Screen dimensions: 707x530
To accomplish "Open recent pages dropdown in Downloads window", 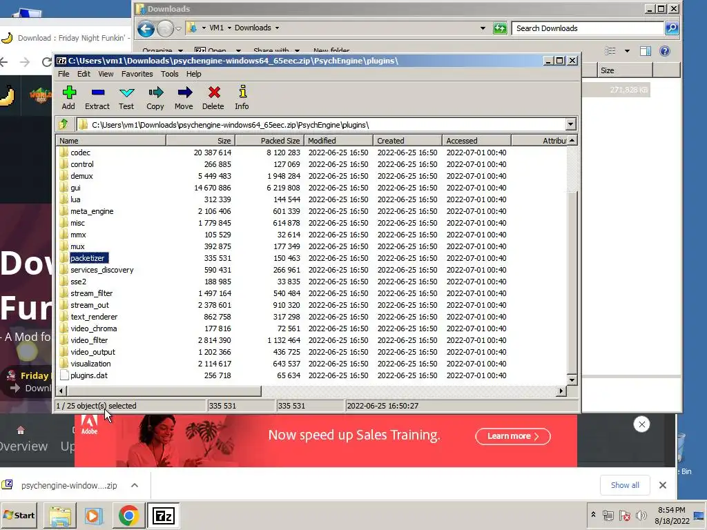I will click(x=178, y=29).
